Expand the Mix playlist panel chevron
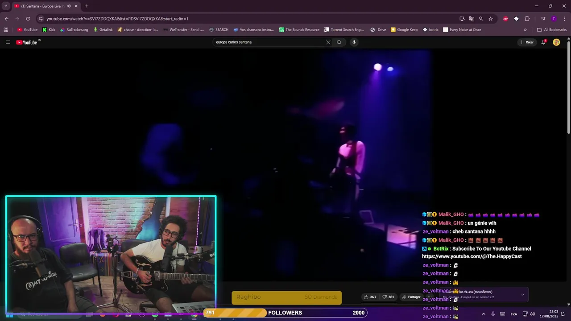571x321 pixels. (522, 294)
